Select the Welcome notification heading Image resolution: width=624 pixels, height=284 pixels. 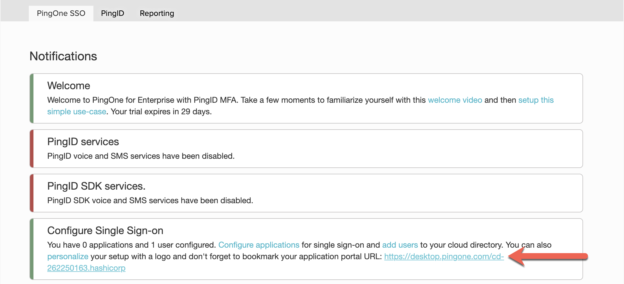coord(69,86)
